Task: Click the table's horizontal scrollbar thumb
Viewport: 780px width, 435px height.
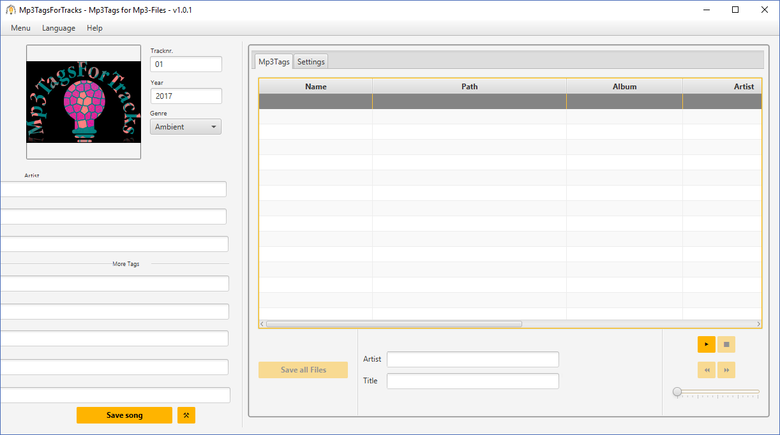Action: point(394,324)
